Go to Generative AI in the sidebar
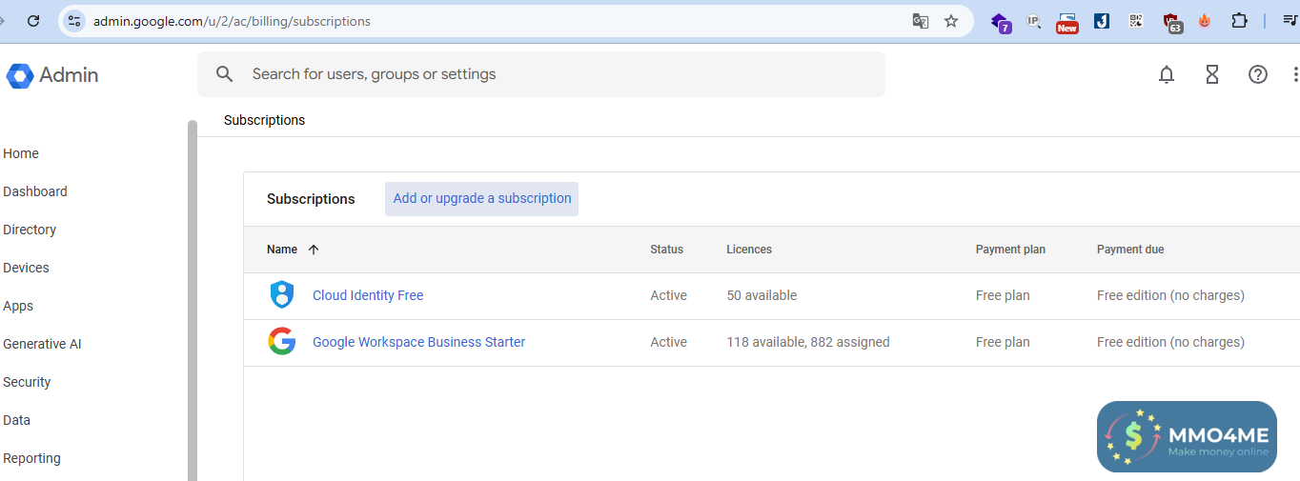Image resolution: width=1300 pixels, height=481 pixels. coord(42,344)
